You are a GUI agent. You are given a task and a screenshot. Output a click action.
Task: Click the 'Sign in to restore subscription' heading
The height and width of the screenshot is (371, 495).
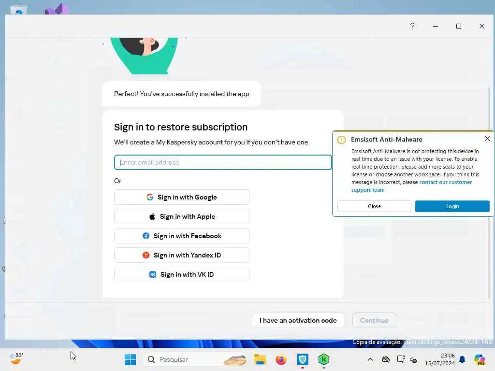click(181, 127)
